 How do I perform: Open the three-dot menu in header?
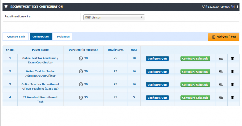(x=237, y=7)
